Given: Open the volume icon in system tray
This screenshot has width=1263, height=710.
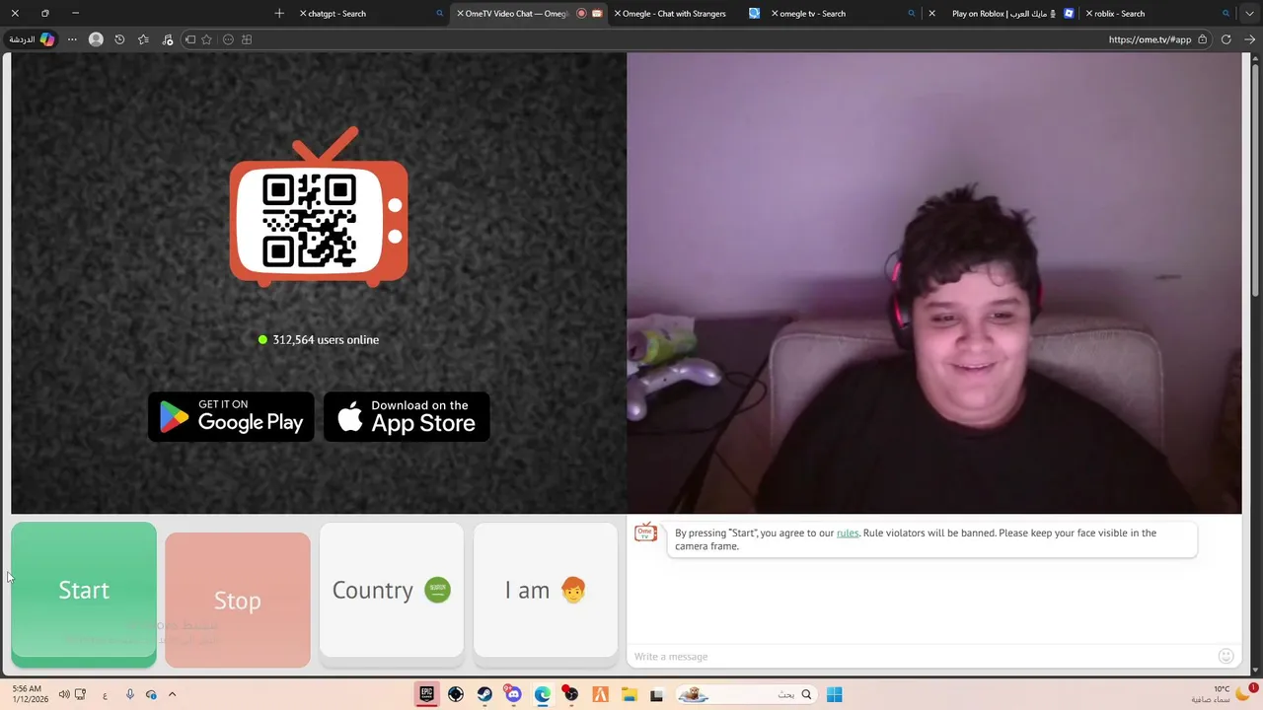Looking at the screenshot, I should pos(64,694).
